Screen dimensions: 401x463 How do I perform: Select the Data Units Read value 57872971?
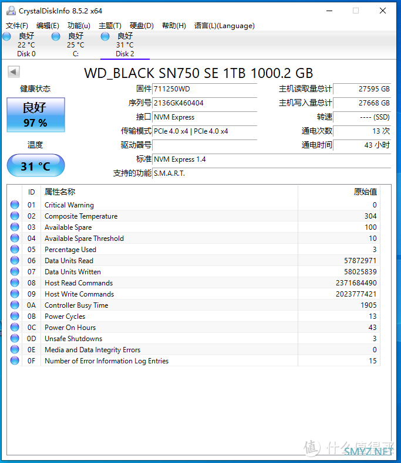360,261
